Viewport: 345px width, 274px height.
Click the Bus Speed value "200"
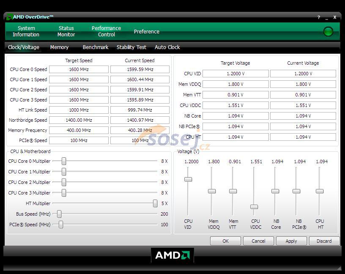click(164, 214)
